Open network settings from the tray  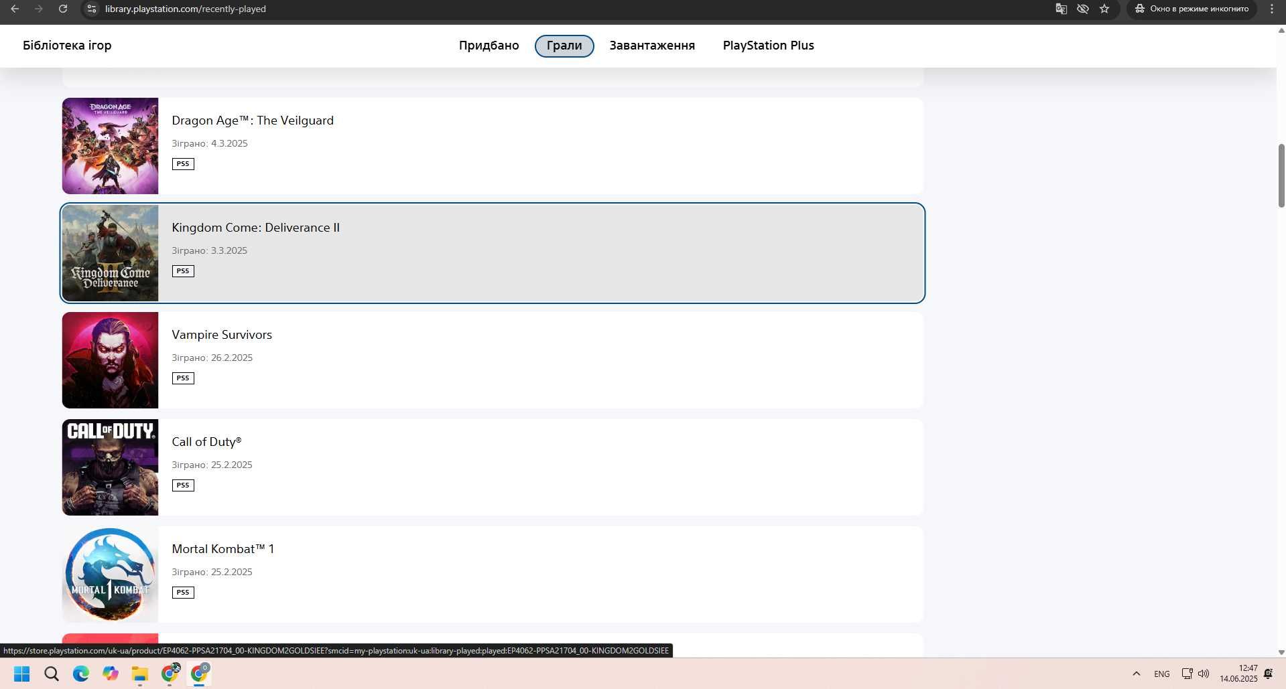tap(1187, 674)
